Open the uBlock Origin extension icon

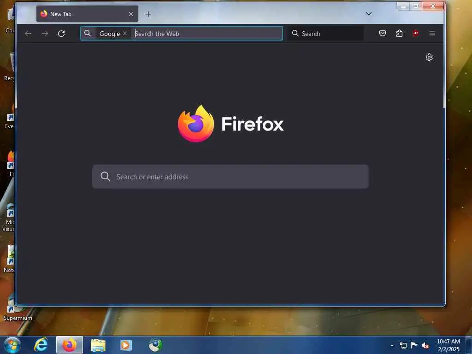[416, 33]
